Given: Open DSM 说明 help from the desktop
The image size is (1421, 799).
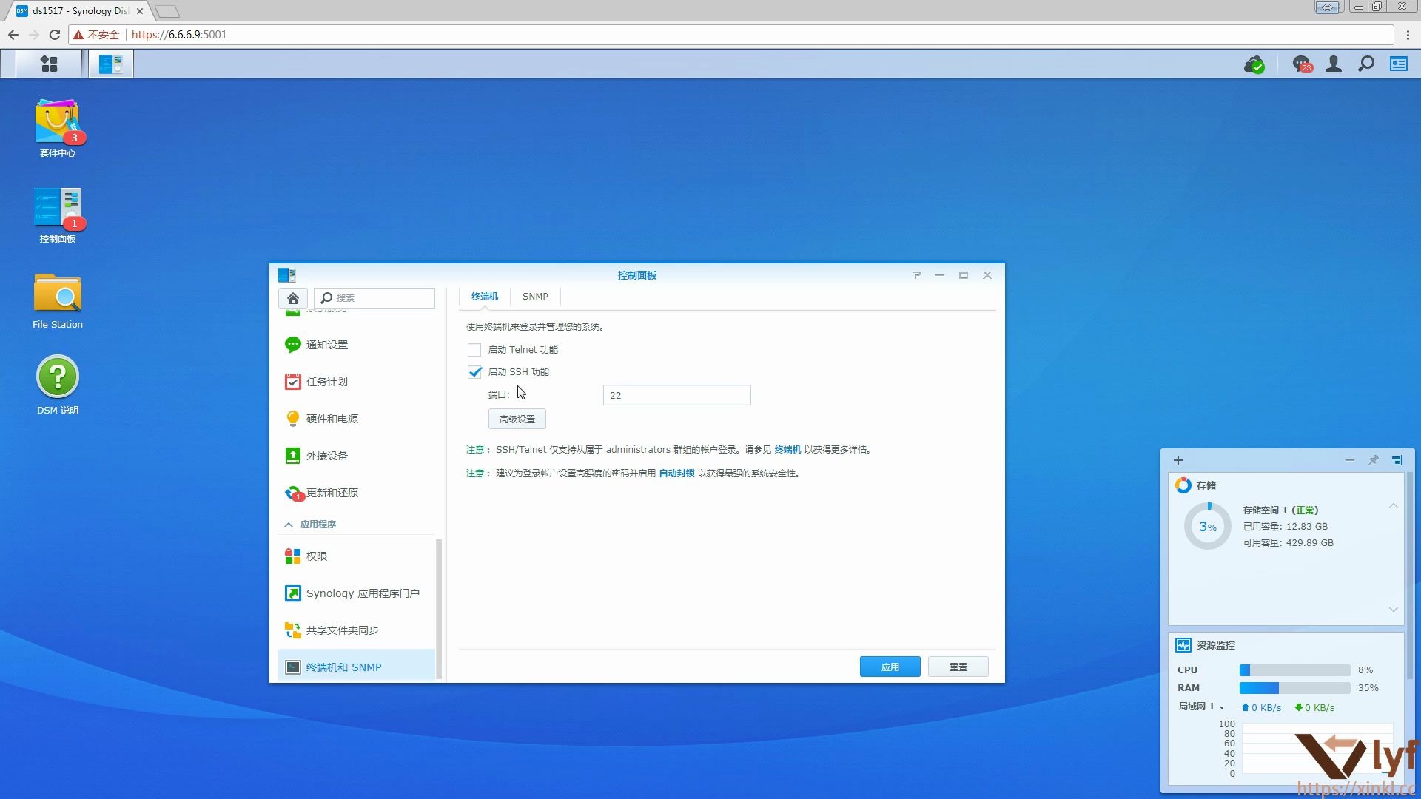Looking at the screenshot, I should coord(57,380).
